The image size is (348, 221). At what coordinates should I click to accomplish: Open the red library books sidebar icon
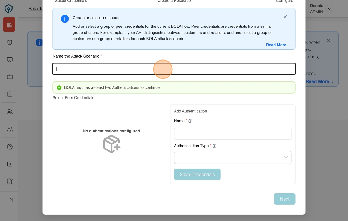tap(9, 25)
